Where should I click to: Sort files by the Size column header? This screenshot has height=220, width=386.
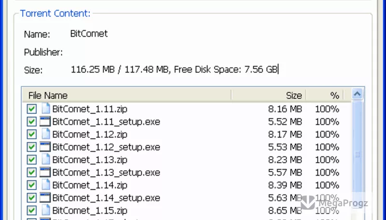[x=269, y=95]
